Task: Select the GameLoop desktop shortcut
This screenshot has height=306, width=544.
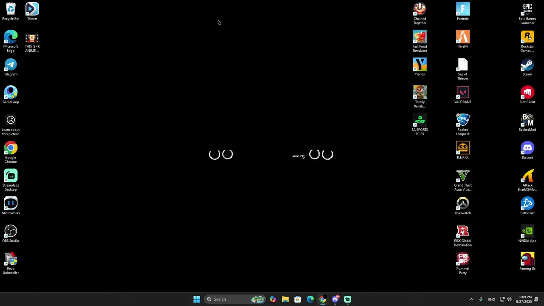Action: point(11,95)
